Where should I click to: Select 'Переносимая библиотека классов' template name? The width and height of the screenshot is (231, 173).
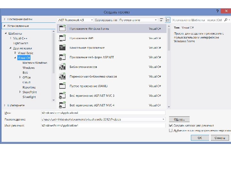point(93,76)
